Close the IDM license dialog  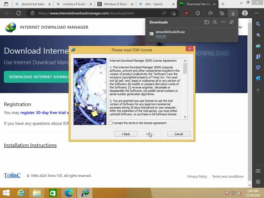pos(189,49)
